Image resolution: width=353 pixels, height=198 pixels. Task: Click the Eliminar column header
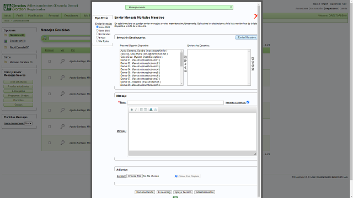pyautogui.click(x=49, y=50)
